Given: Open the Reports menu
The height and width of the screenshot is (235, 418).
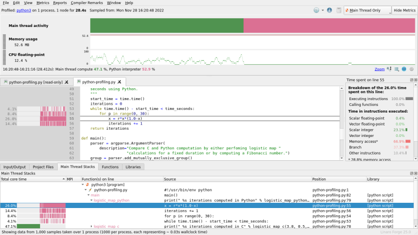Looking at the screenshot, I should tap(60, 3).
